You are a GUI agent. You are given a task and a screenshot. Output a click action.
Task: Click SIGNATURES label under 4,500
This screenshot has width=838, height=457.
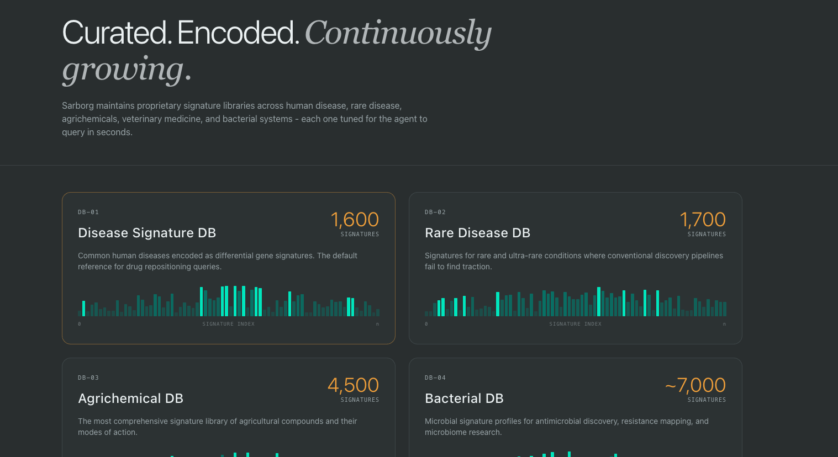pos(360,400)
